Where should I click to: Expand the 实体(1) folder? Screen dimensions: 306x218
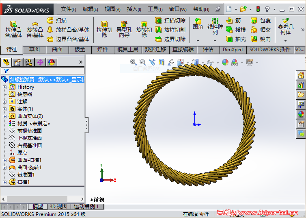click(x=4, y=109)
